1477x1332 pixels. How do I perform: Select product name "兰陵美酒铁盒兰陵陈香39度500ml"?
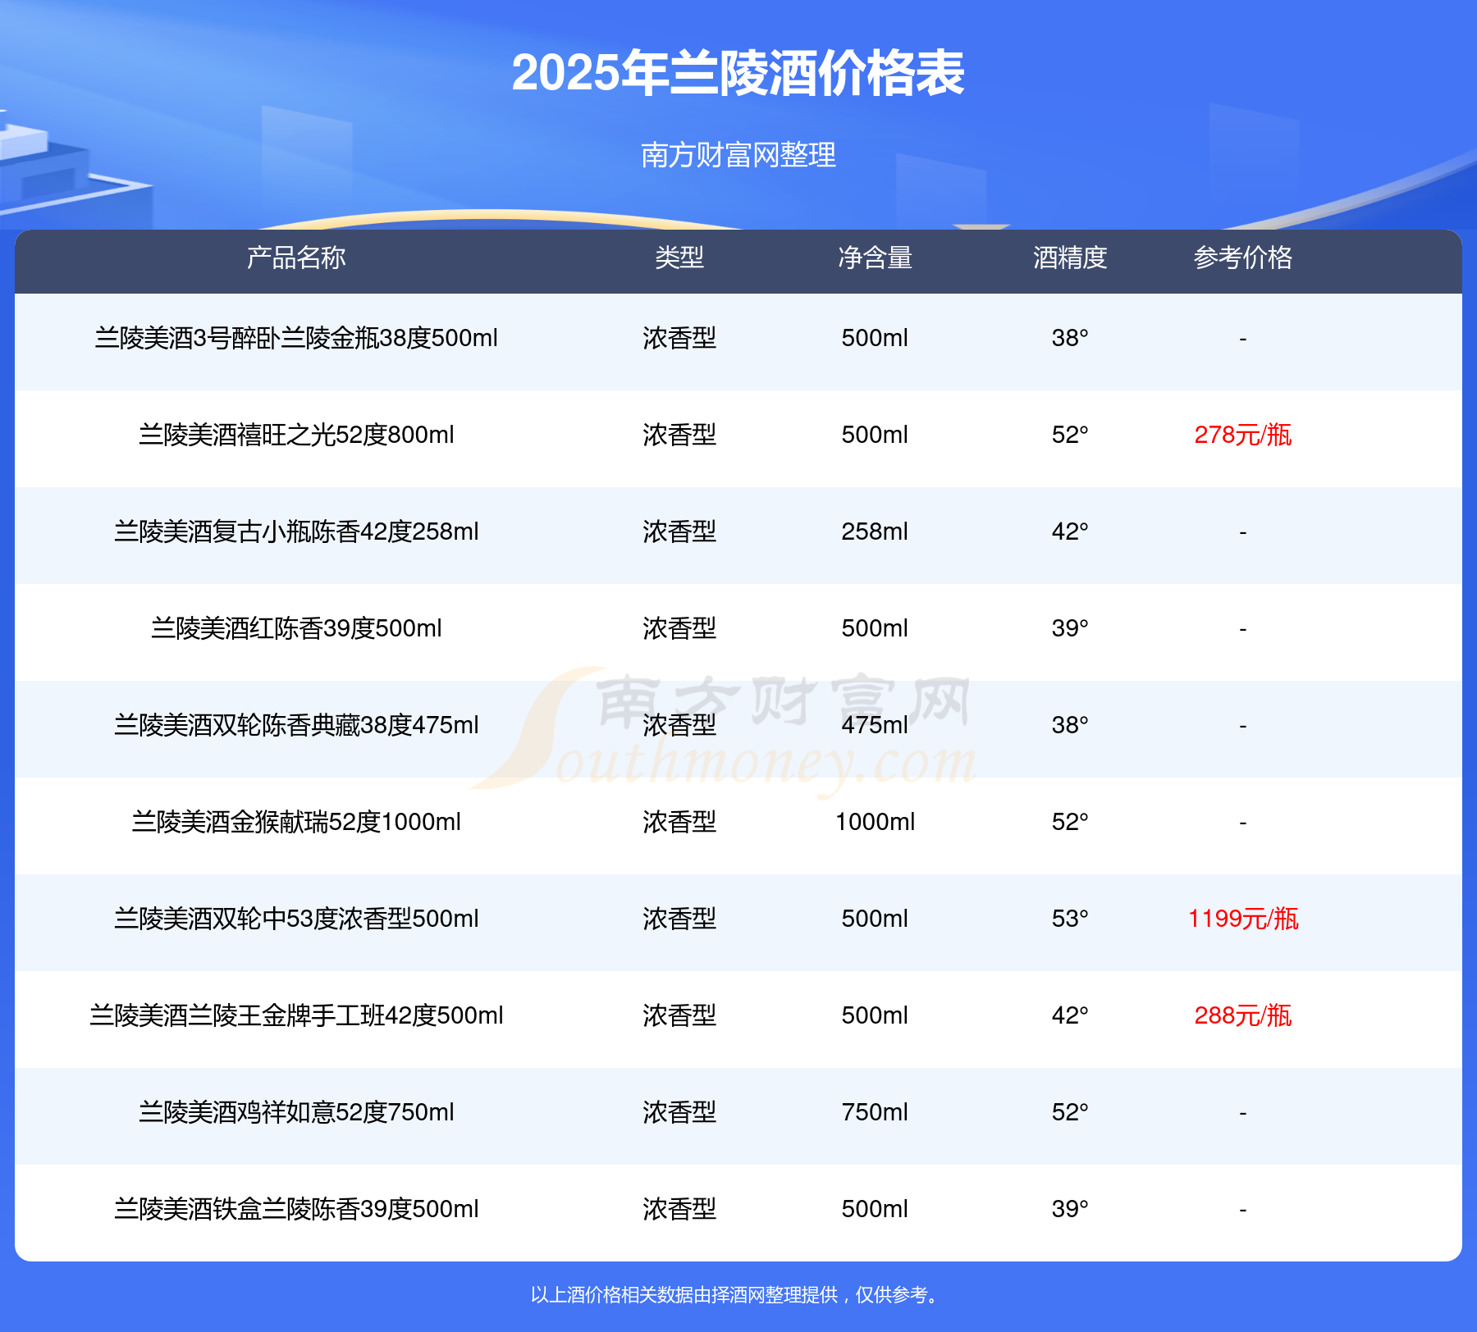click(296, 1209)
